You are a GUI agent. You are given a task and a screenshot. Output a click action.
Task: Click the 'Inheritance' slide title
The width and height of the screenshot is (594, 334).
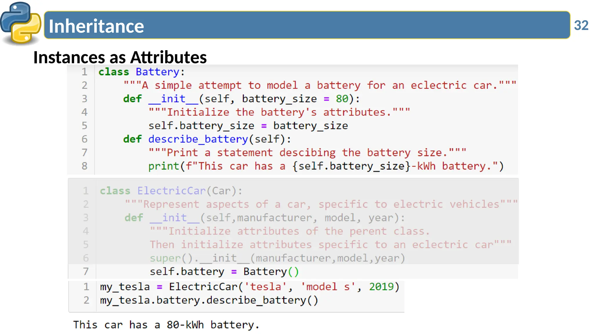point(96,26)
